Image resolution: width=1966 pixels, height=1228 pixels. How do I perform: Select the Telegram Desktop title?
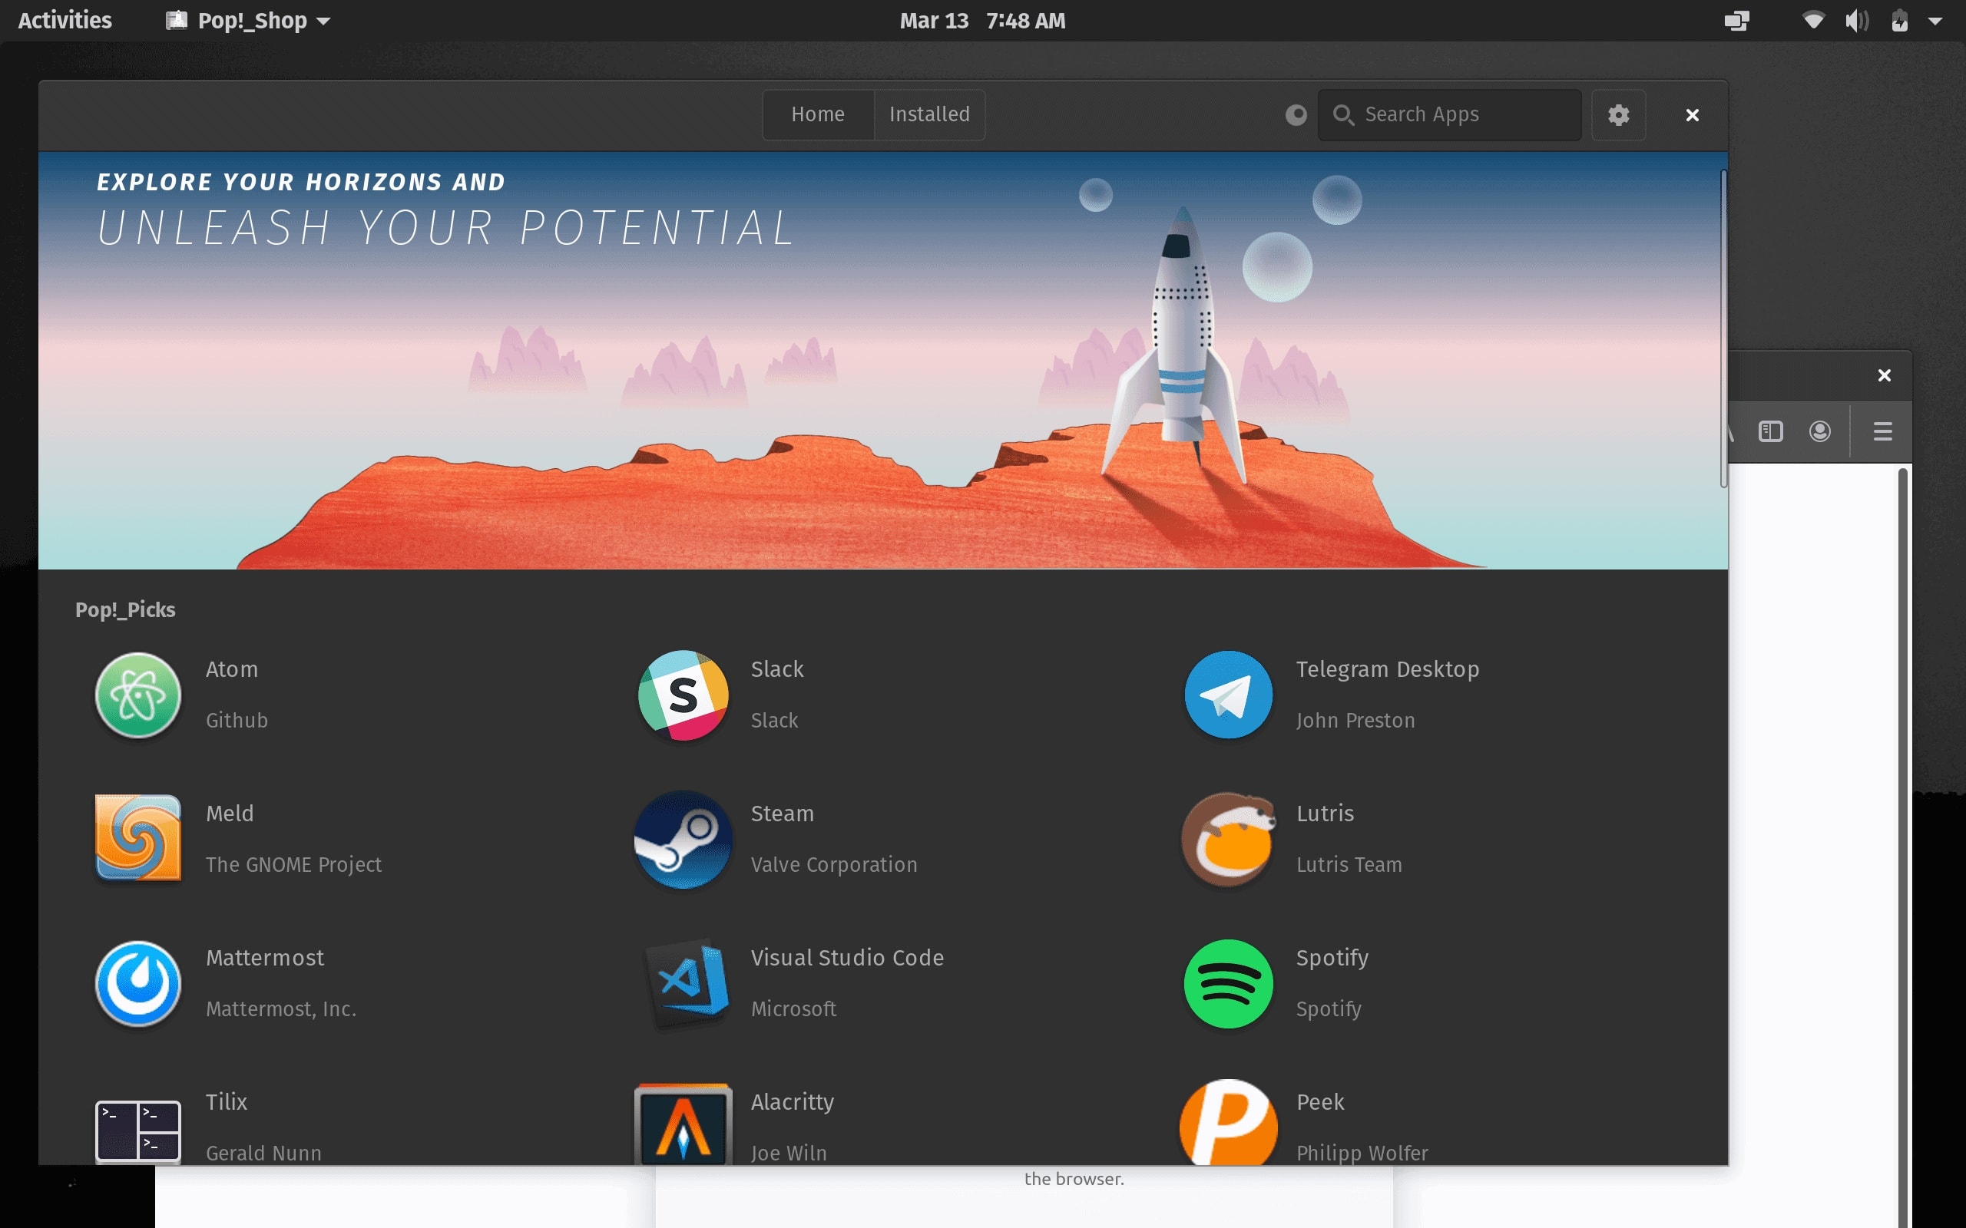tap(1387, 670)
